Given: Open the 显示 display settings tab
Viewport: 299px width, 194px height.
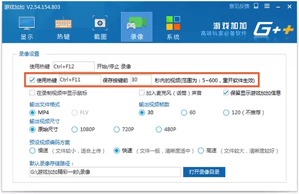Looking at the screenshot, I should [x=27, y=27].
